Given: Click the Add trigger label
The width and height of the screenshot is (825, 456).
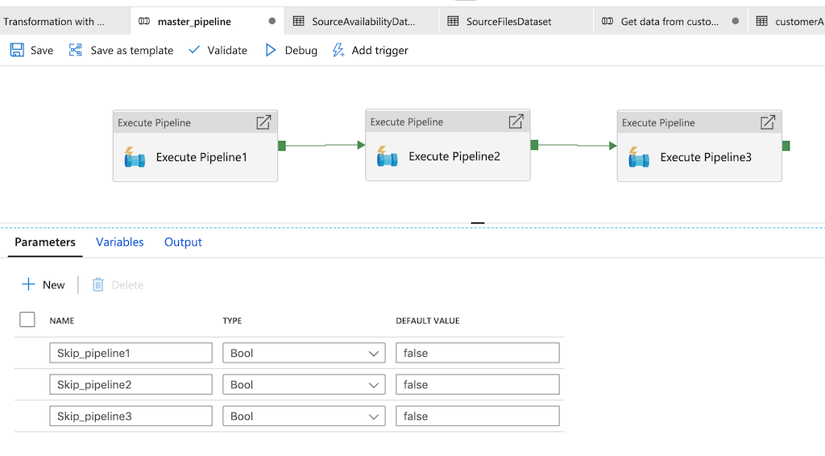Looking at the screenshot, I should (x=380, y=51).
